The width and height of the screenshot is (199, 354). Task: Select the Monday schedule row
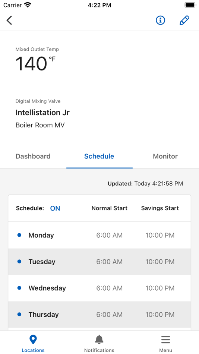pyautogui.click(x=99, y=235)
